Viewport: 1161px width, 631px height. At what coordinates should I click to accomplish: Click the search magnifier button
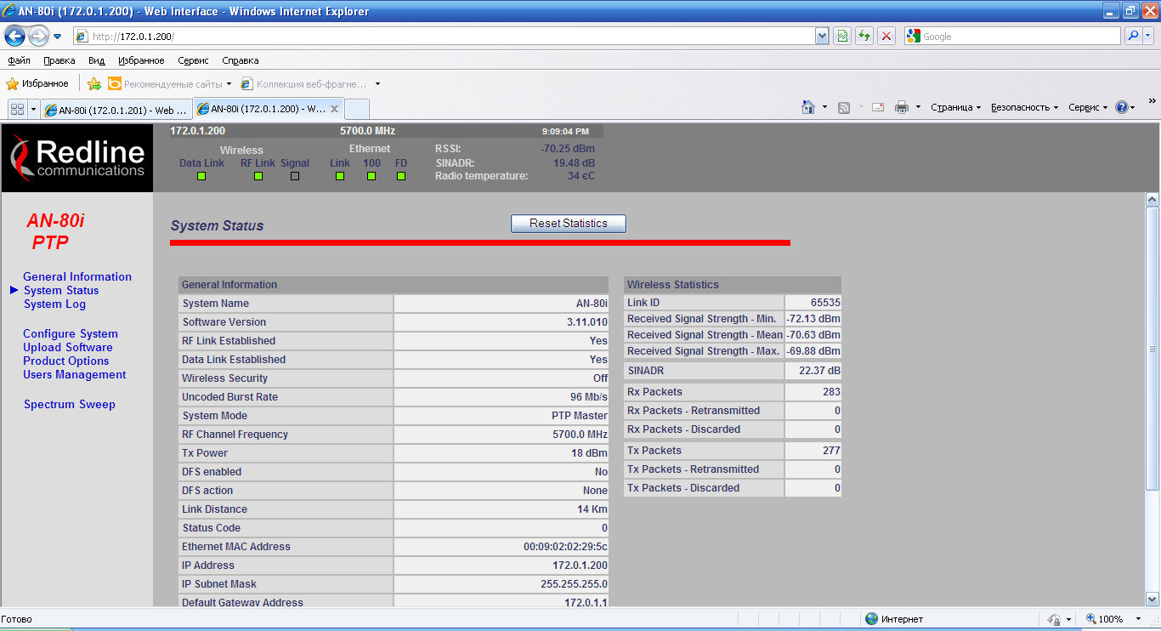pyautogui.click(x=1132, y=37)
